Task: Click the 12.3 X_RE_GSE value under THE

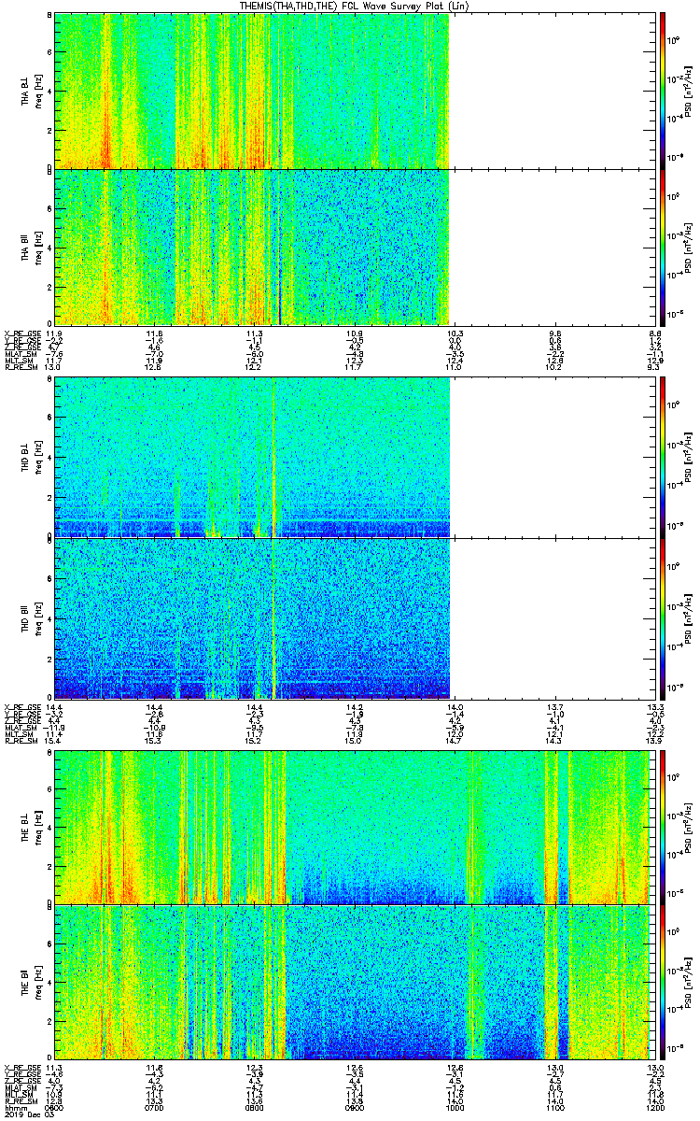Action: click(x=255, y=1066)
